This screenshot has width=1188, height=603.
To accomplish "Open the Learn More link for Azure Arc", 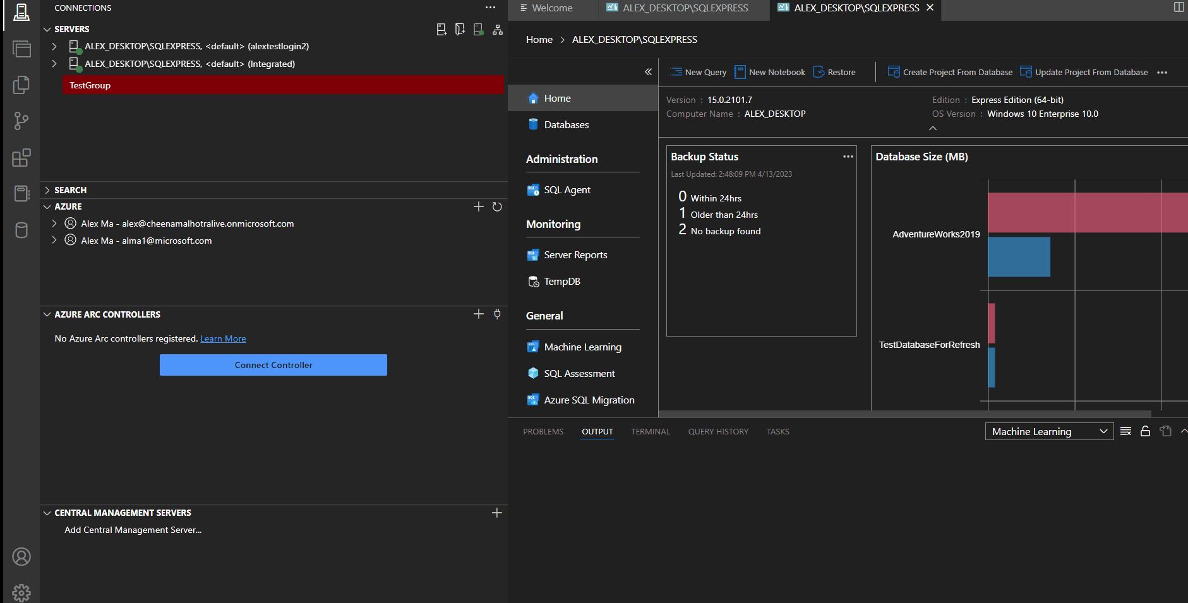I will pyautogui.click(x=222, y=338).
